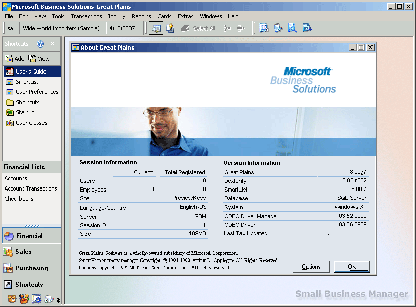Click the eraser icon beside Select All
Viewport: 416px width, 307px height.
click(x=185, y=28)
